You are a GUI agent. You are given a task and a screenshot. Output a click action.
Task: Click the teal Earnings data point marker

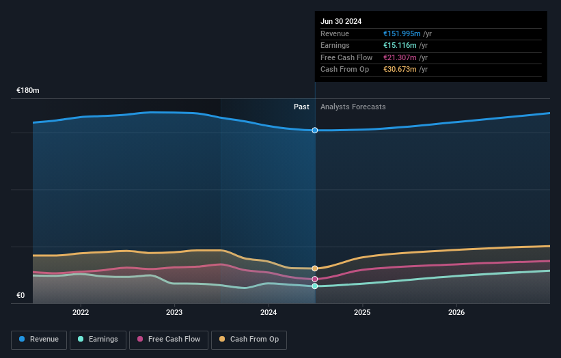click(x=315, y=286)
